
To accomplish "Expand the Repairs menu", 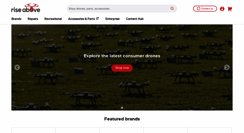I will click(33, 19).
